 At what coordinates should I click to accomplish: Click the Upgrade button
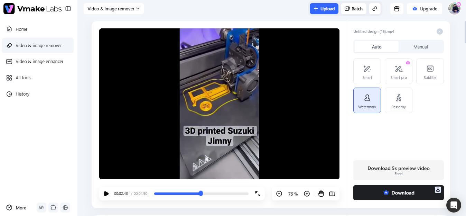point(425,9)
